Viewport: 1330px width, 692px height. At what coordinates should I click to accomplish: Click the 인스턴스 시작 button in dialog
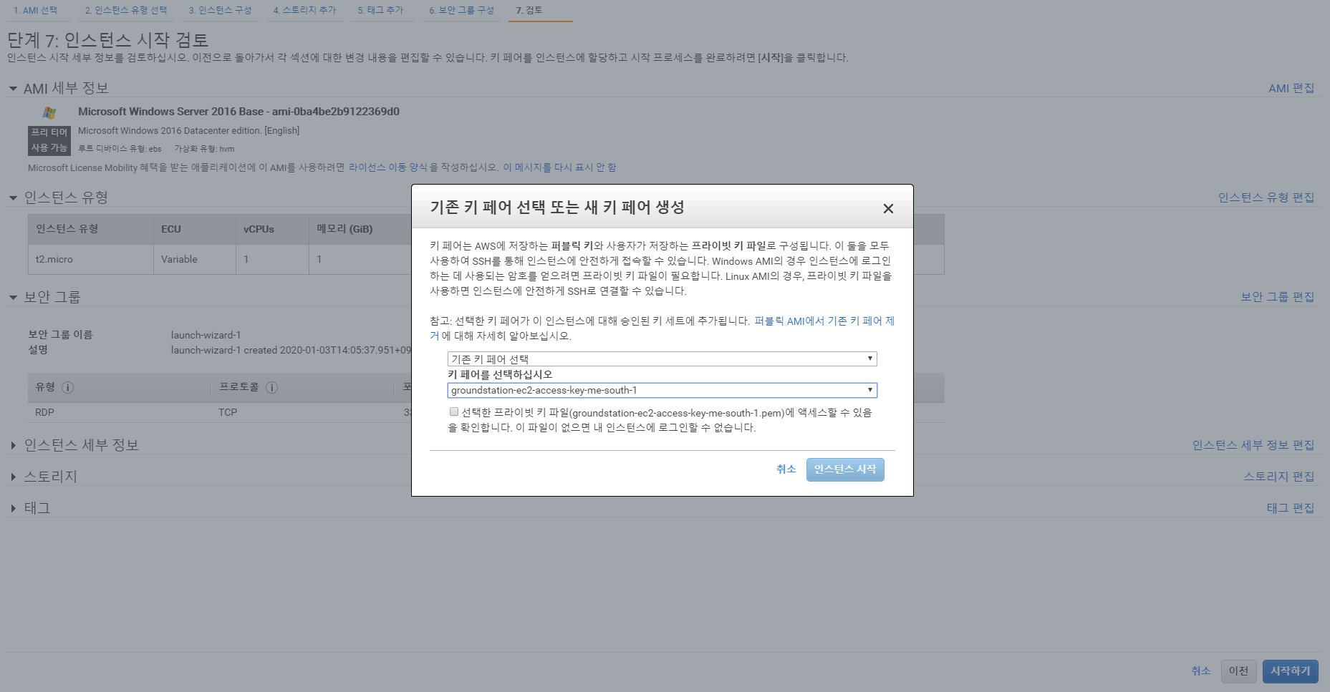pos(844,469)
